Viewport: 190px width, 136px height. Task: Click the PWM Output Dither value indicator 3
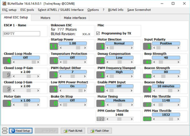(x=54, y=75)
